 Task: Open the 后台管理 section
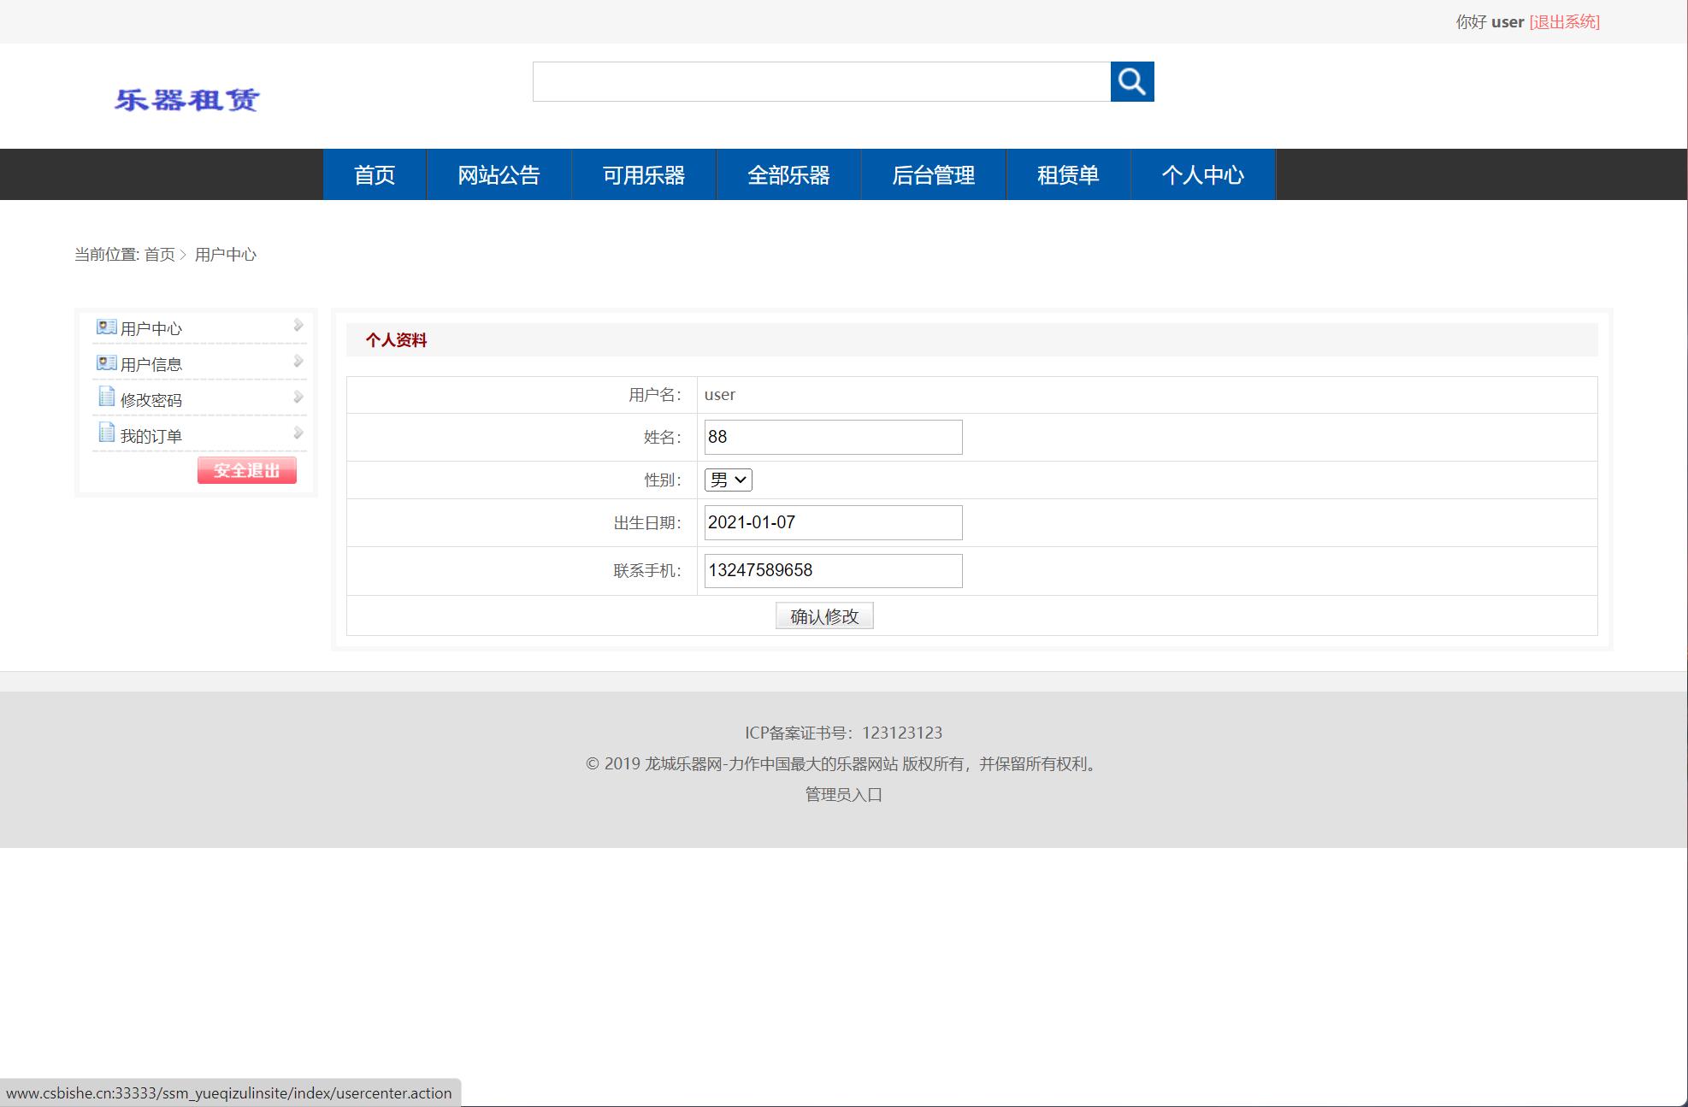932,174
